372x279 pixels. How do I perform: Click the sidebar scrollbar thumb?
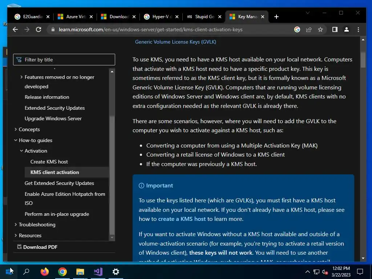[x=112, y=175]
